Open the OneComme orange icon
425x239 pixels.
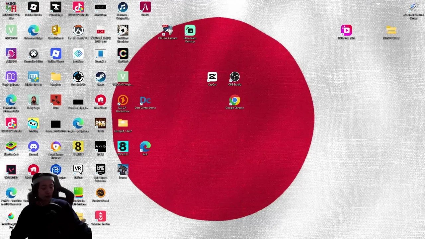tap(123, 100)
